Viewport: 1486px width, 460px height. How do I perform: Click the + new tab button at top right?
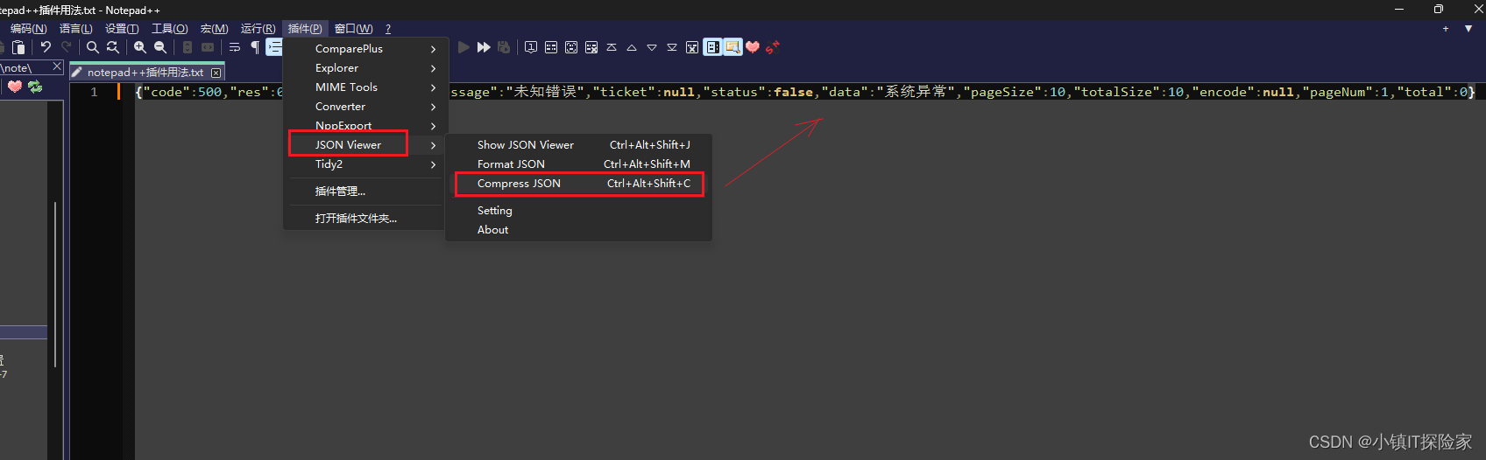(1446, 29)
